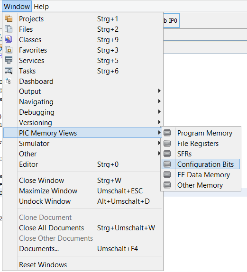The image size is (247, 272).
Task: Expand the Output submenu arrow
Action: 159,91
